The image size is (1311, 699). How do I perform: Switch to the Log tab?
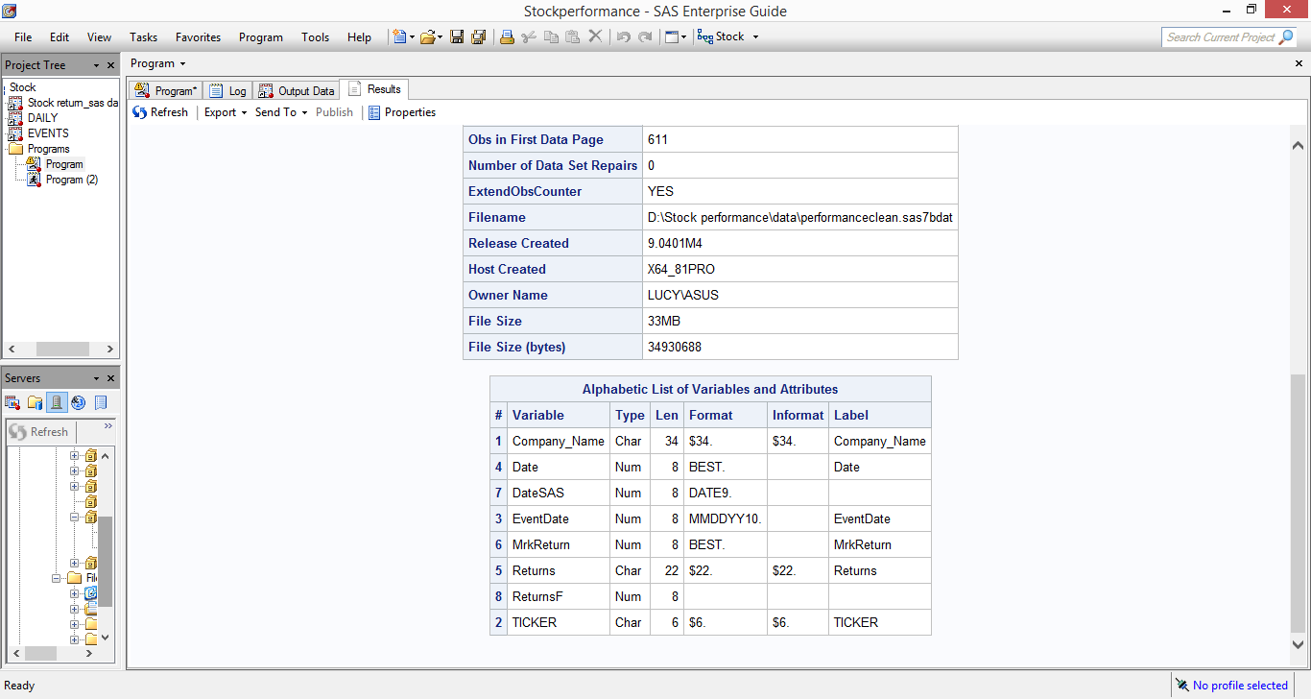[228, 90]
